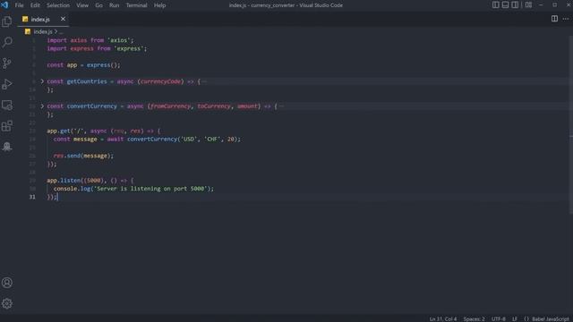Toggle the primary side bar layout button
Viewport: 573px width, 322px height.
[x=495, y=5]
